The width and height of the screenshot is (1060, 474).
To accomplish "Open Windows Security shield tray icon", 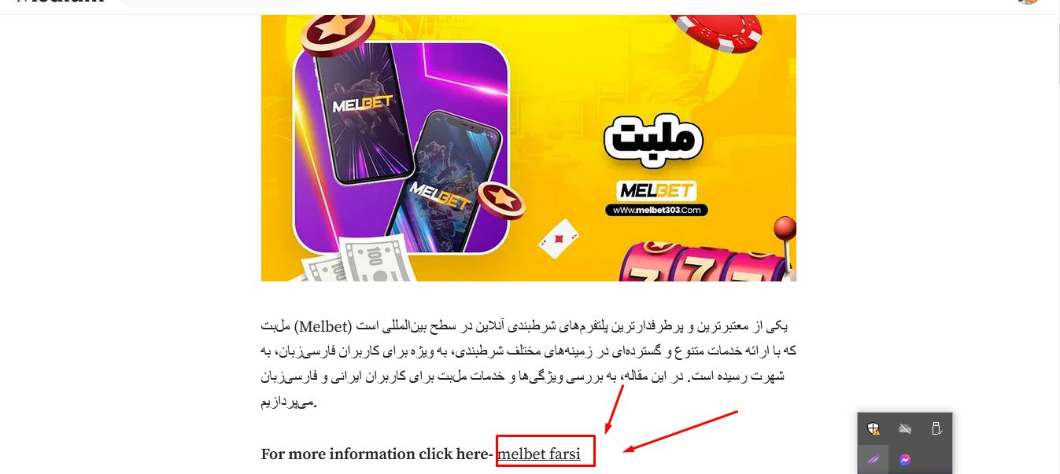I will (x=873, y=428).
